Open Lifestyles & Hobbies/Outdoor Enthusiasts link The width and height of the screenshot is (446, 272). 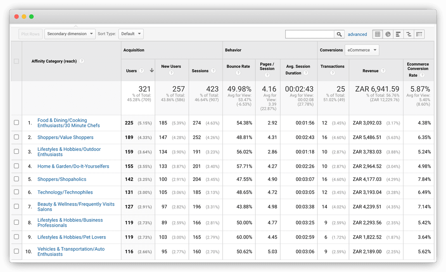click(x=69, y=152)
